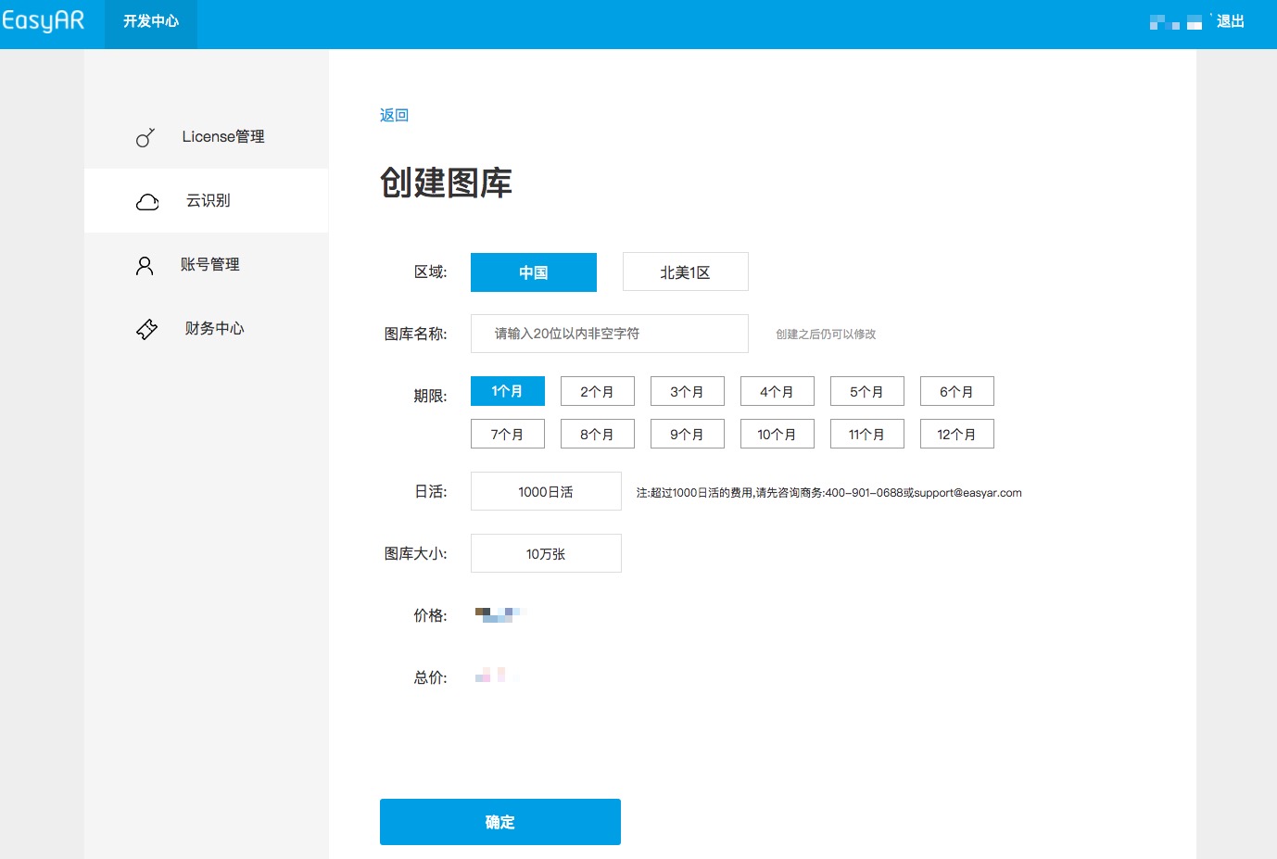Open the 开发中心 menu item
Image resolution: width=1277 pixels, height=859 pixels.
[x=150, y=25]
